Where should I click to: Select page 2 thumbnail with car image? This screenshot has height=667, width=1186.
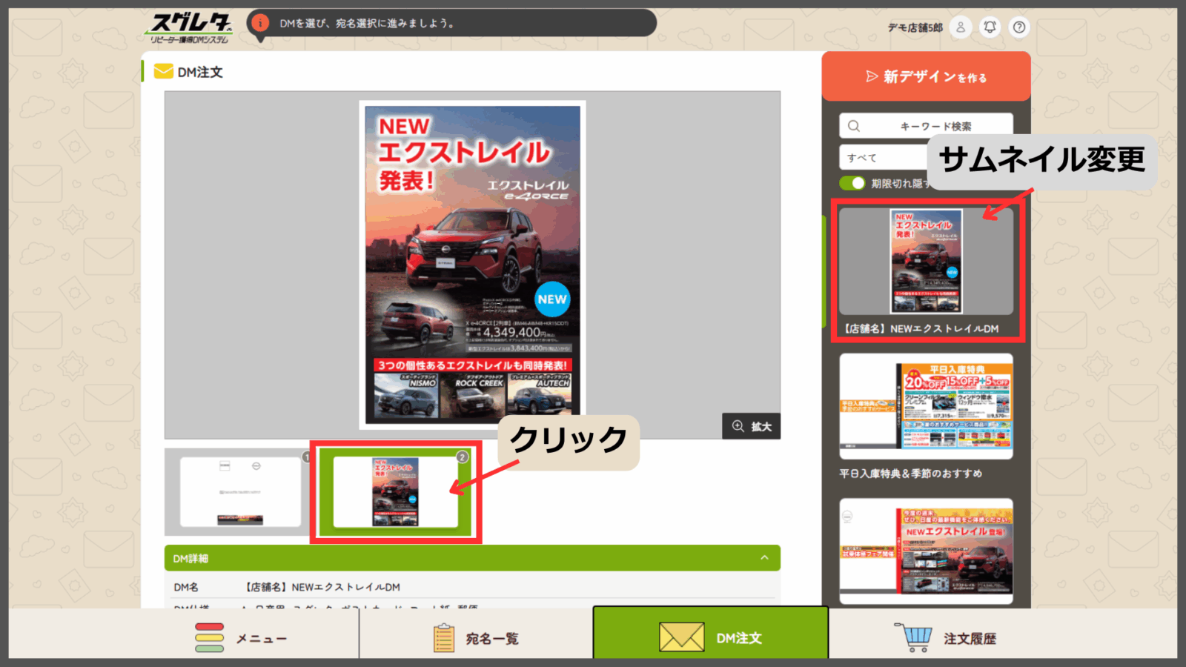[395, 491]
